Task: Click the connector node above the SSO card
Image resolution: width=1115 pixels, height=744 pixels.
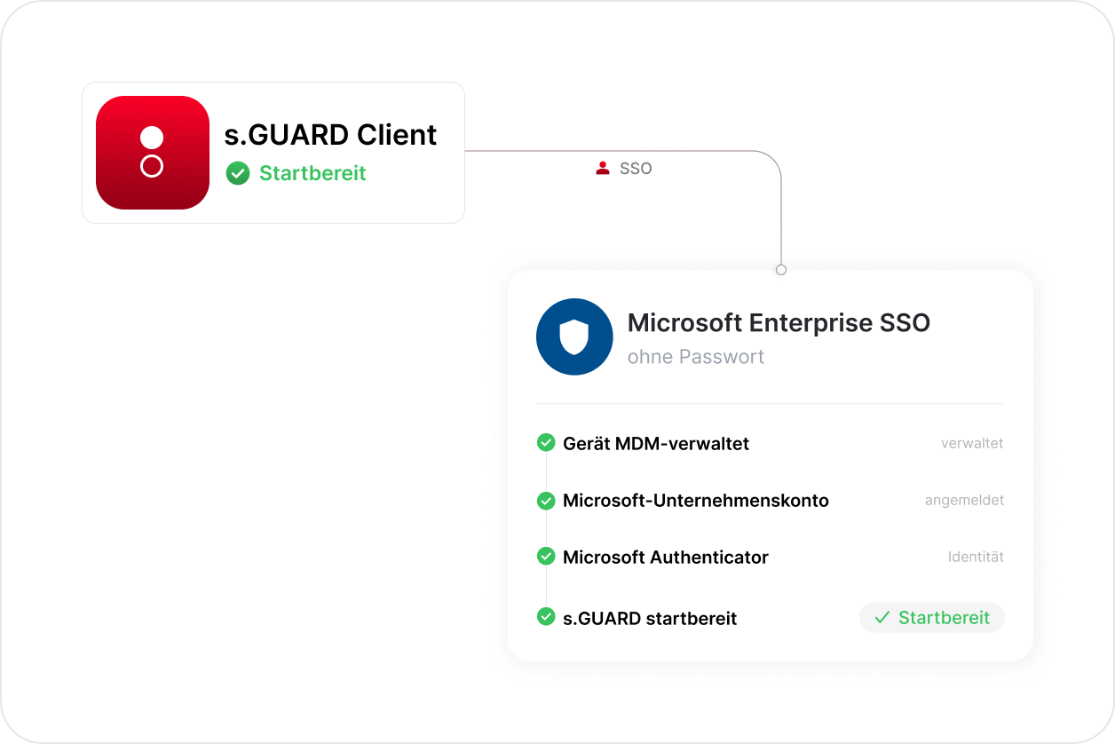Action: coord(781,270)
